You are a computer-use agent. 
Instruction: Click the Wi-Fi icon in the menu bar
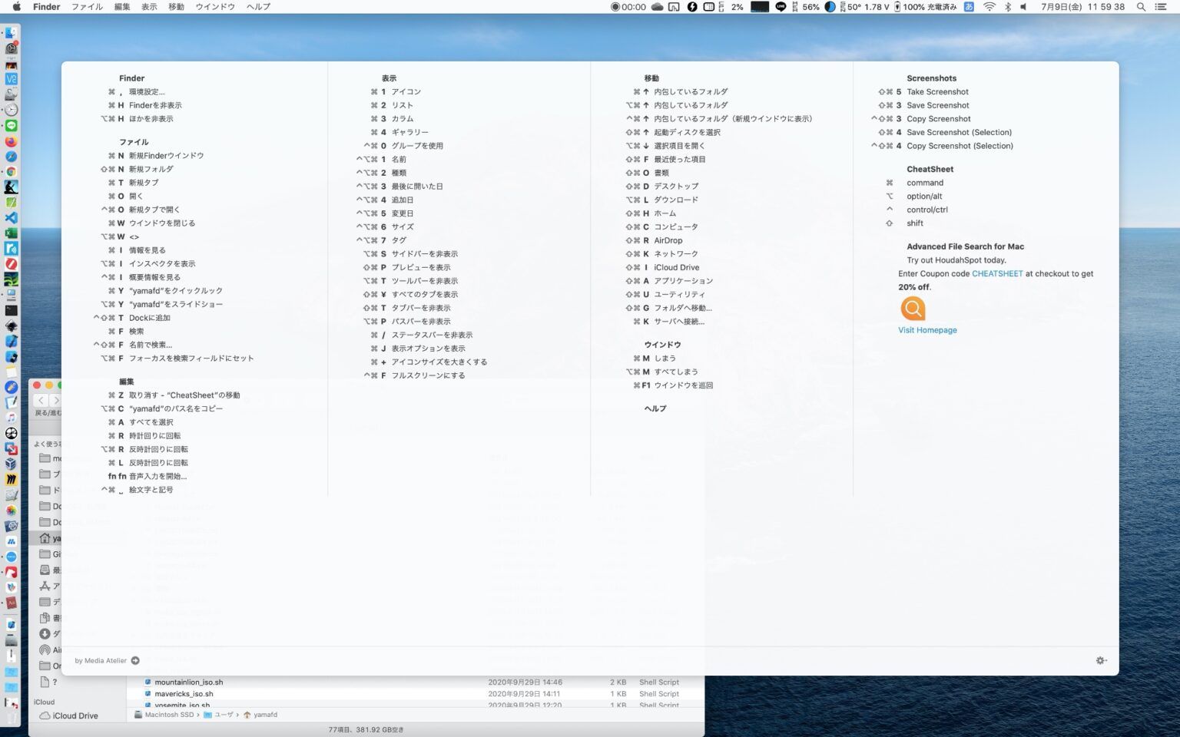click(x=989, y=7)
